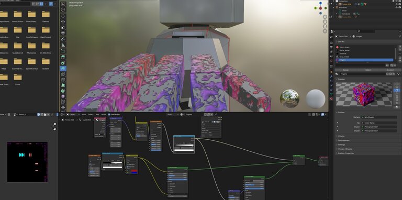Click the highlighted Bevel tool
This screenshot has width=402, height=200.
click(x=63, y=69)
